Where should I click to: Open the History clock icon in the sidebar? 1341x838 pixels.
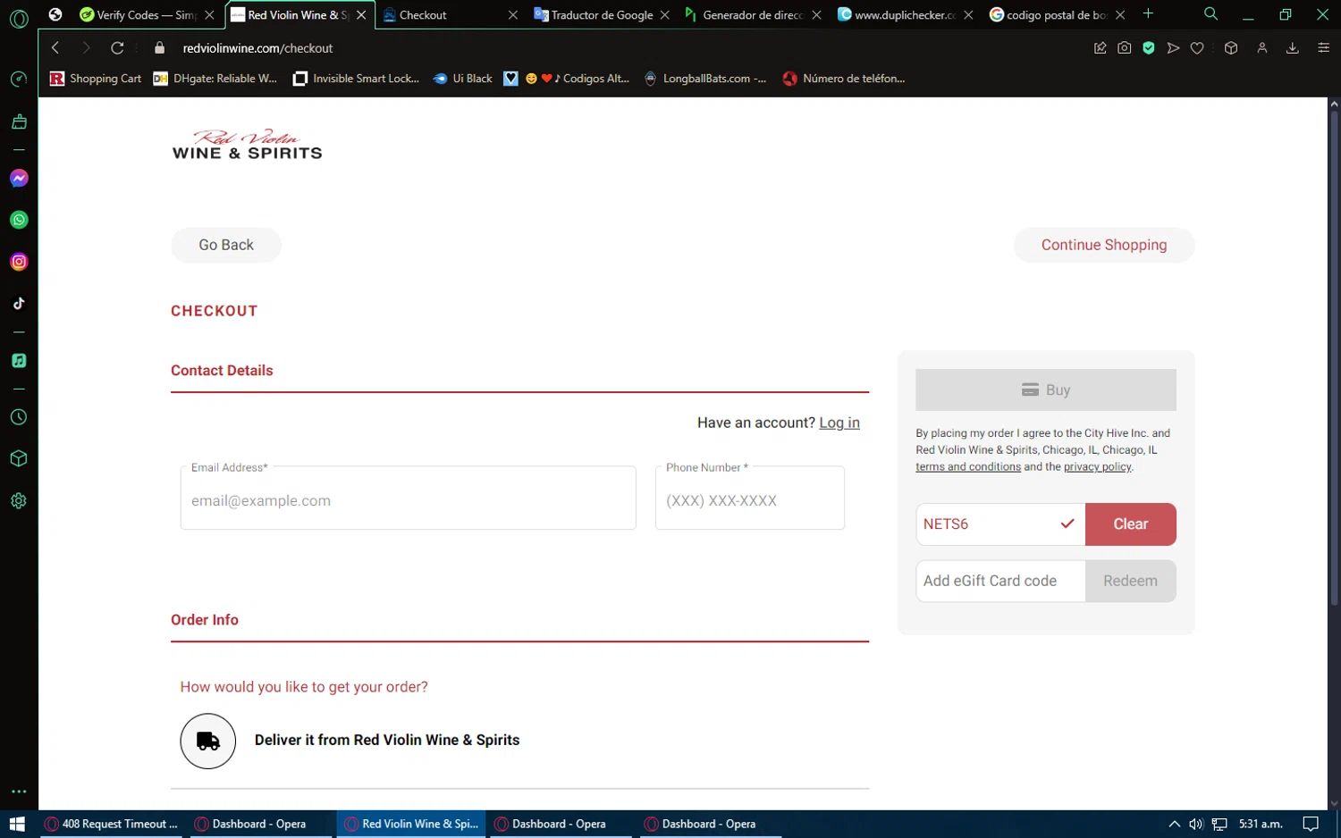[x=19, y=417]
